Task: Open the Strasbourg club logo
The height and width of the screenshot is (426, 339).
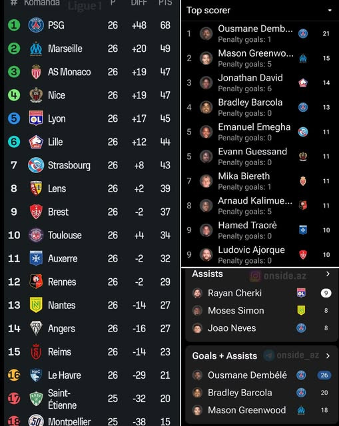Action: [36, 165]
